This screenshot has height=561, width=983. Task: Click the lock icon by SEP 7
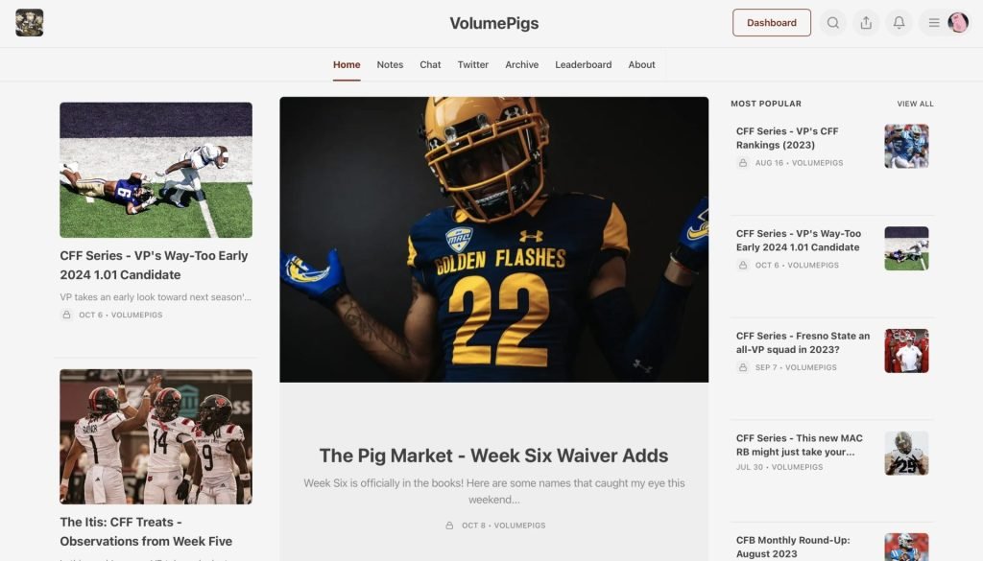point(743,367)
